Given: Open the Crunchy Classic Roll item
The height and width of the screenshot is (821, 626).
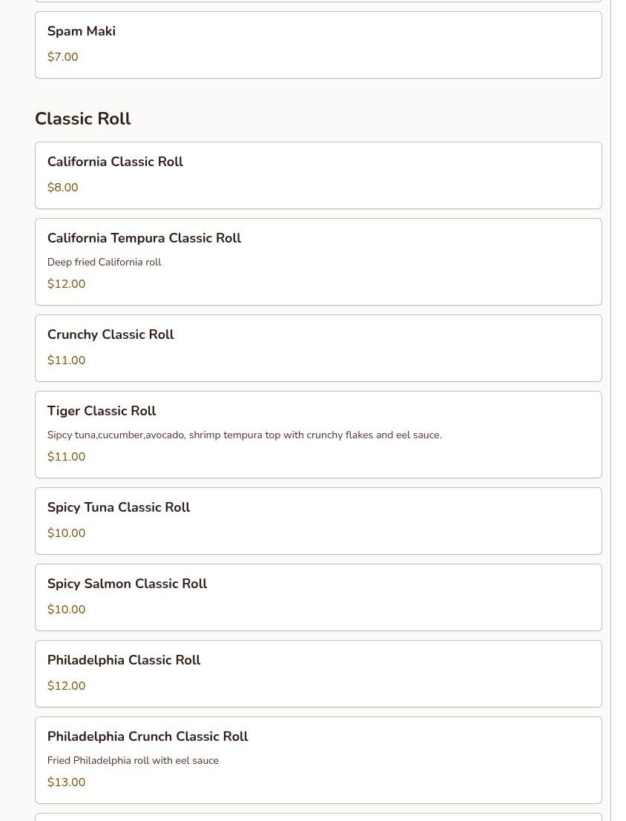Looking at the screenshot, I should [x=318, y=348].
